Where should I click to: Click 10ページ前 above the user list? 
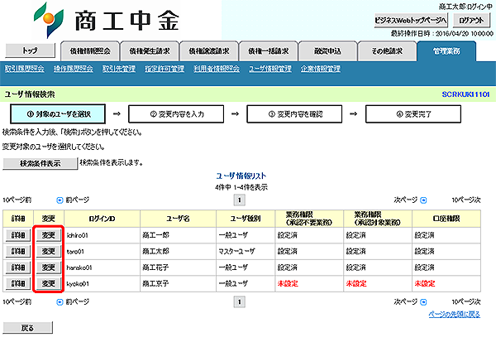point(17,200)
